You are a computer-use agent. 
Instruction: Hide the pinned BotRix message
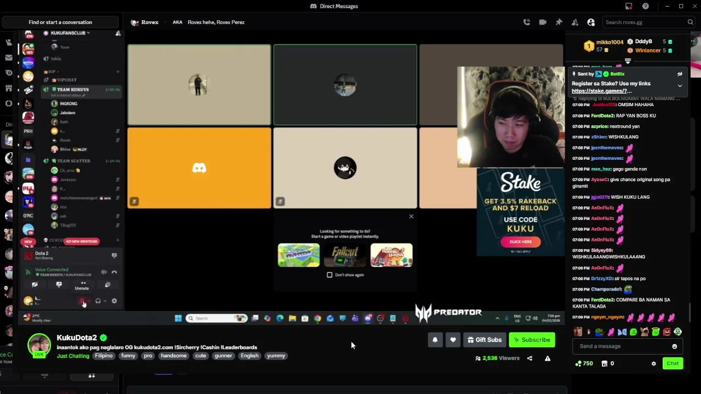(x=680, y=74)
